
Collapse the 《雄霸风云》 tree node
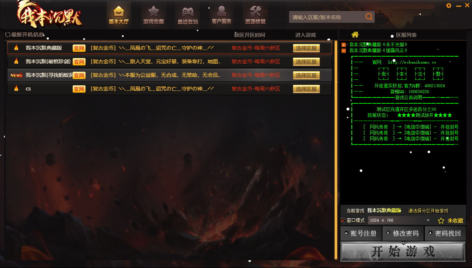[x=344, y=51]
